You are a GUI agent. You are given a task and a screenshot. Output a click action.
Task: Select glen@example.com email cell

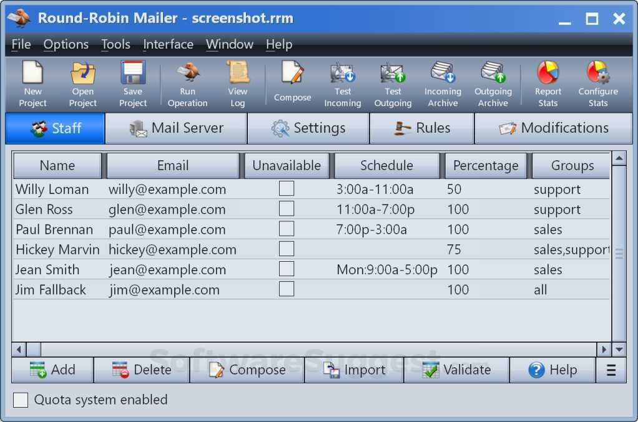[x=167, y=209]
